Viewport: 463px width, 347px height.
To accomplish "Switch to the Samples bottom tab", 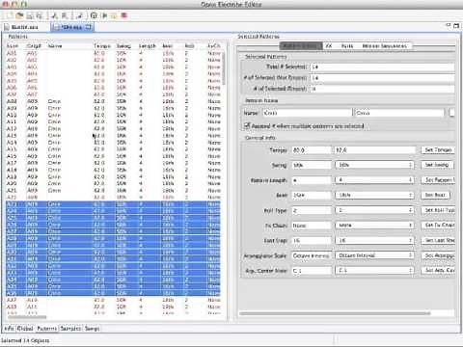I will point(70,329).
